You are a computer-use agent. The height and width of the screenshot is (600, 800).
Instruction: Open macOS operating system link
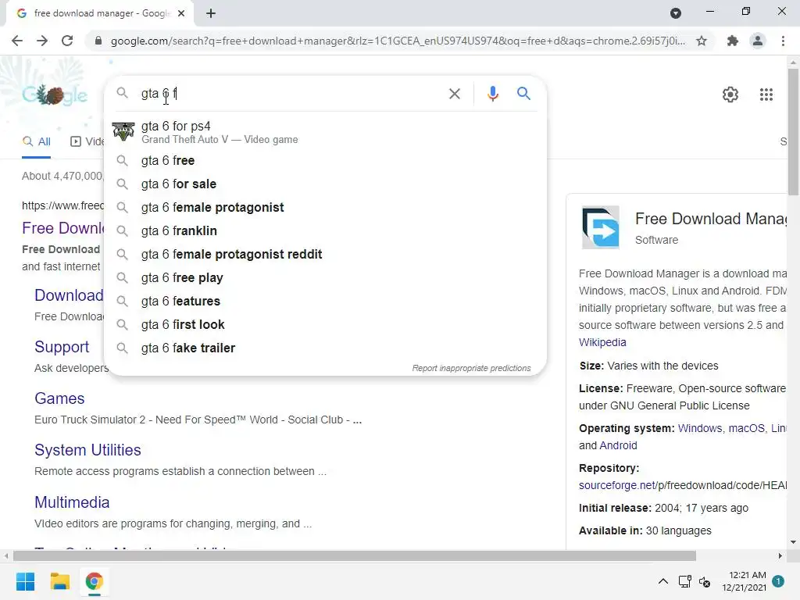746,429
